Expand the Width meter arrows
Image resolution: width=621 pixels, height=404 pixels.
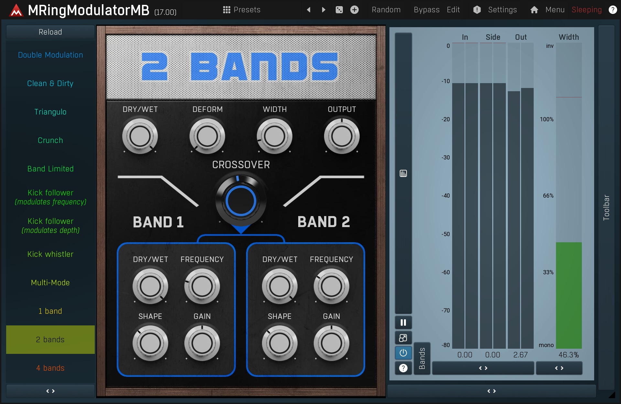[x=559, y=368]
